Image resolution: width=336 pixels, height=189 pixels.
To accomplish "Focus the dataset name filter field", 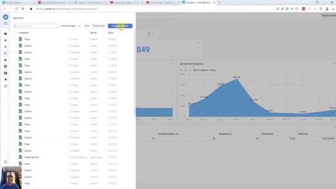I will 35,26.
